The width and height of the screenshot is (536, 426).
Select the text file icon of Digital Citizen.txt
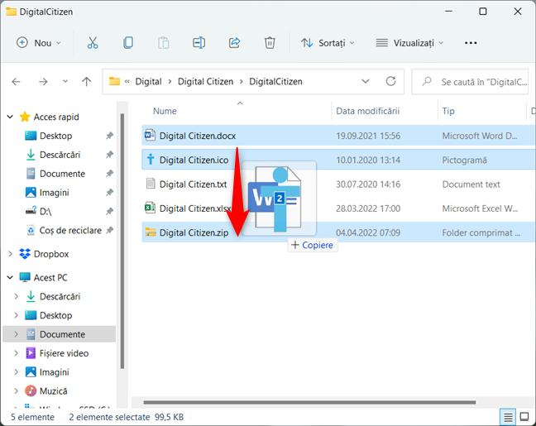[x=151, y=184]
